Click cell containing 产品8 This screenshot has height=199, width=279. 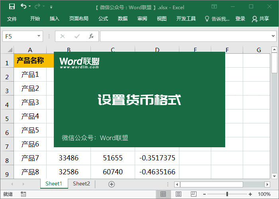(x=30, y=172)
